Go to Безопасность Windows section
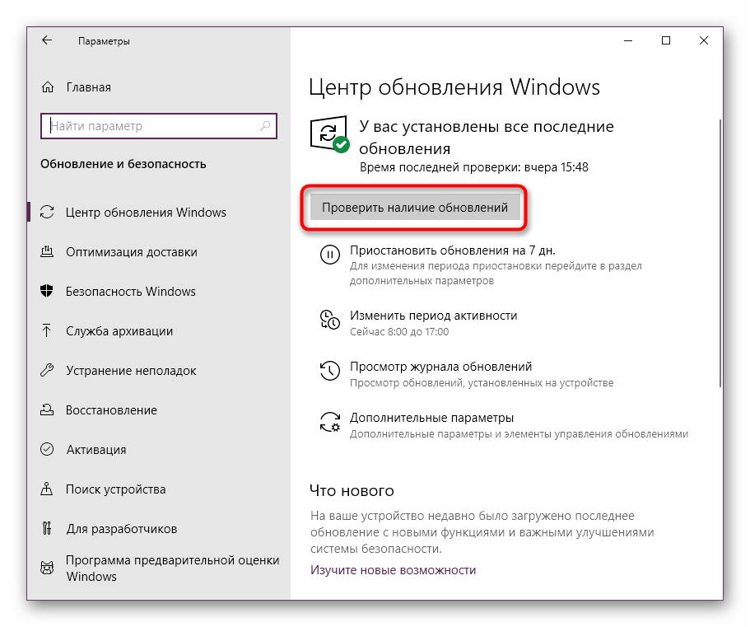 (131, 291)
